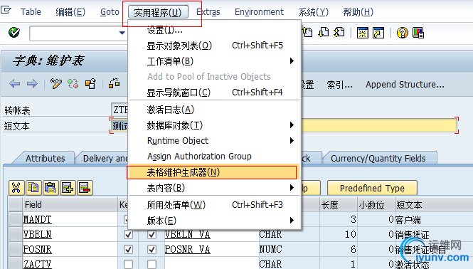This screenshot has width=473, height=269.
Task: Click the Active/Inactive toggle icon
Action: [x=73, y=84]
